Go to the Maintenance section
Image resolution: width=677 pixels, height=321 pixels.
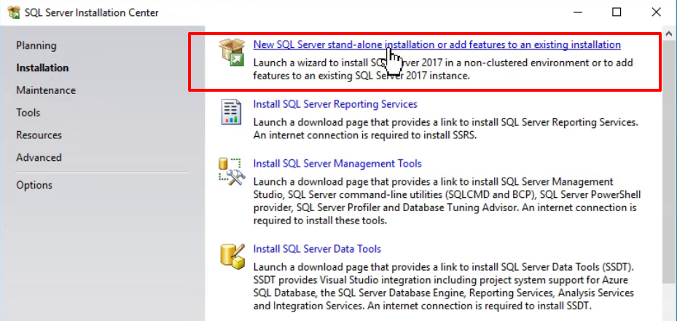pos(46,90)
